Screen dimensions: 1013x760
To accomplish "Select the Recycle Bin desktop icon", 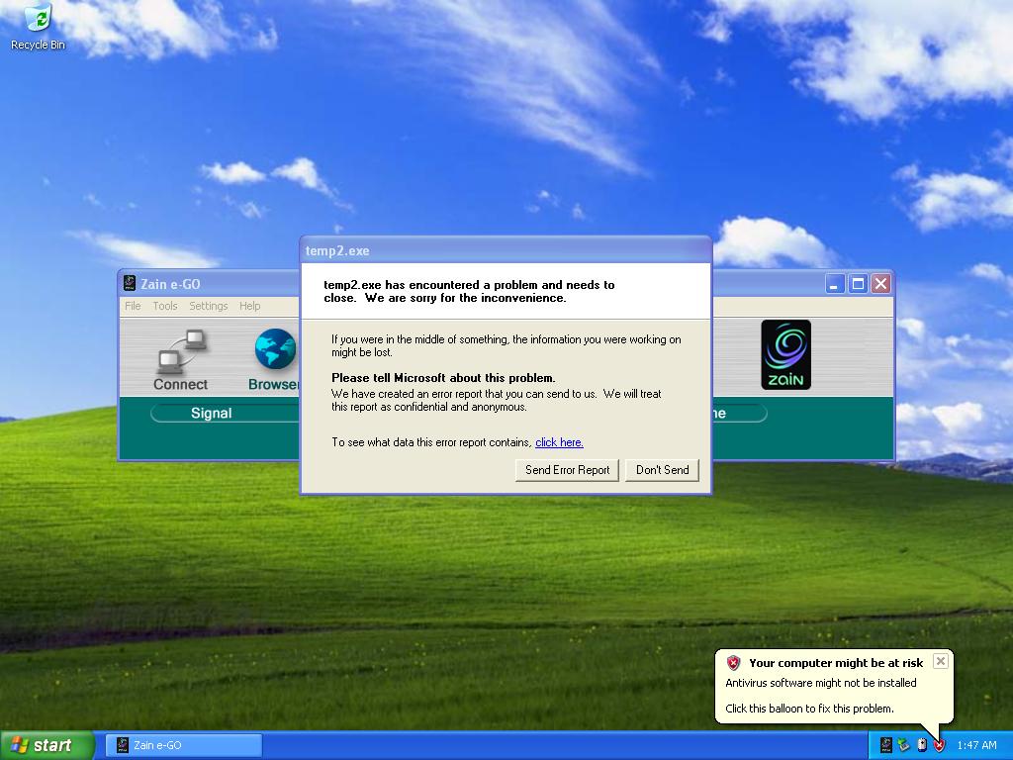I will (39, 27).
